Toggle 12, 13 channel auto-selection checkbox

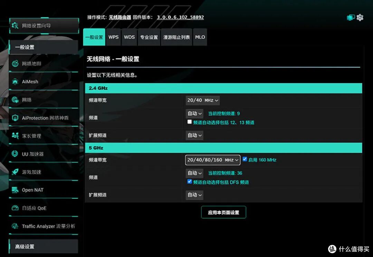point(189,122)
